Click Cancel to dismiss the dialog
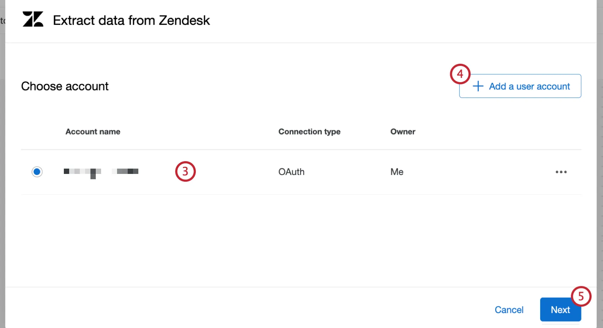The image size is (603, 328). tap(509, 310)
